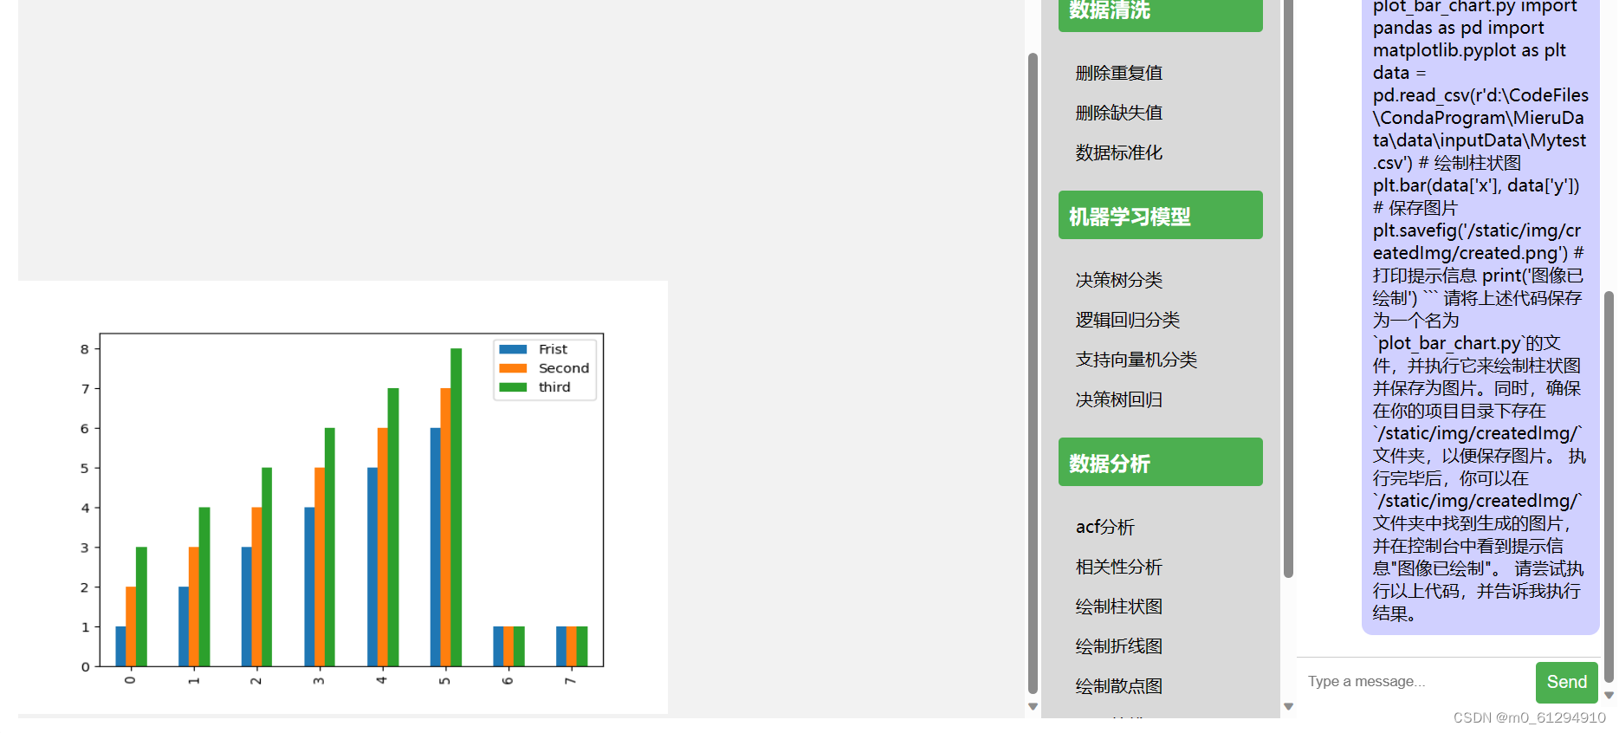Click the 机器学习模型 section header

1160,215
